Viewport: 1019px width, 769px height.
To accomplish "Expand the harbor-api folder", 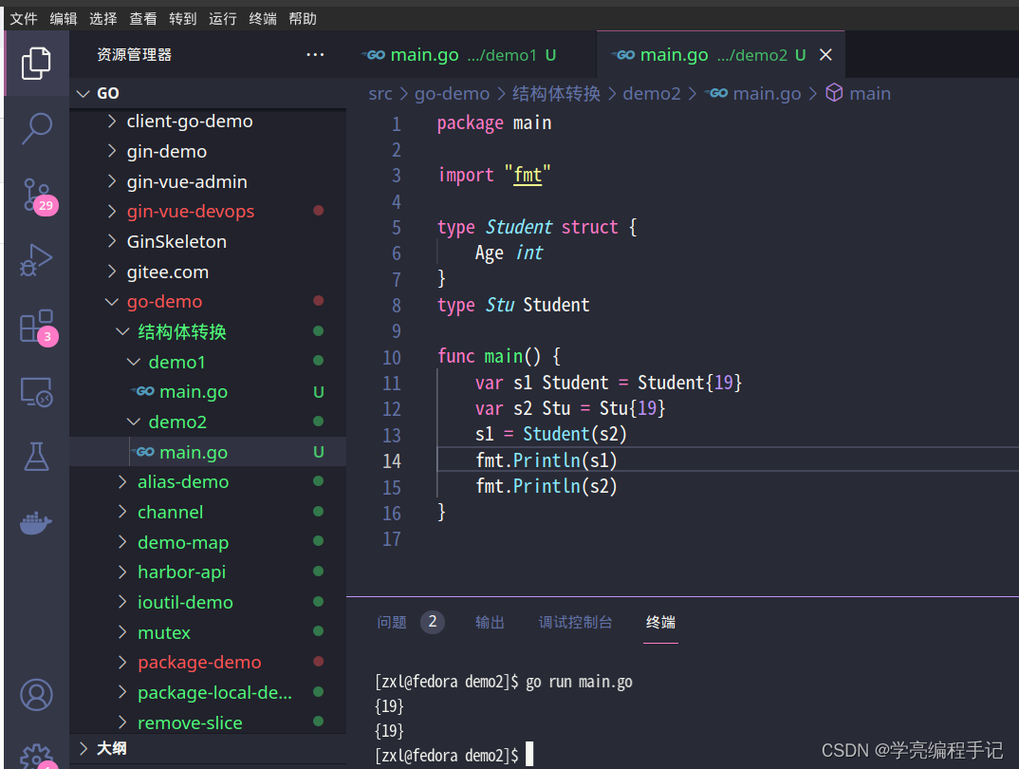I will tap(207, 572).
